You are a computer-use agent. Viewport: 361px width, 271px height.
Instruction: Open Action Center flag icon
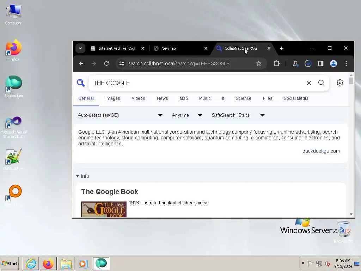[310, 263]
